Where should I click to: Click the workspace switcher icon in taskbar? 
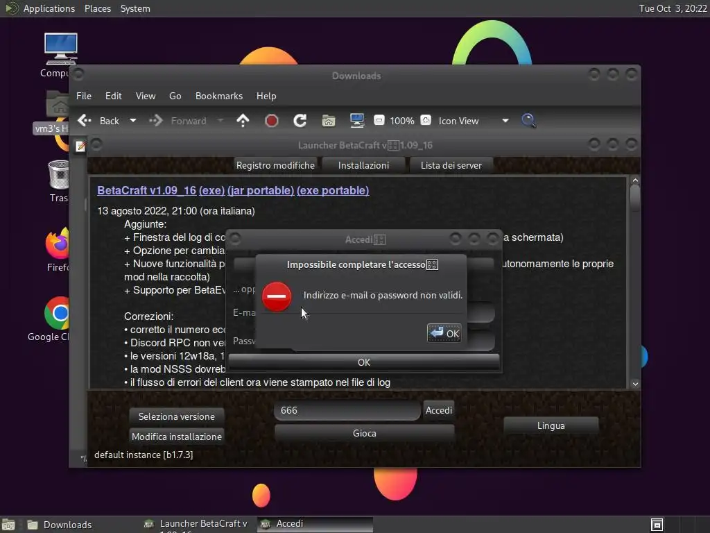click(x=657, y=525)
